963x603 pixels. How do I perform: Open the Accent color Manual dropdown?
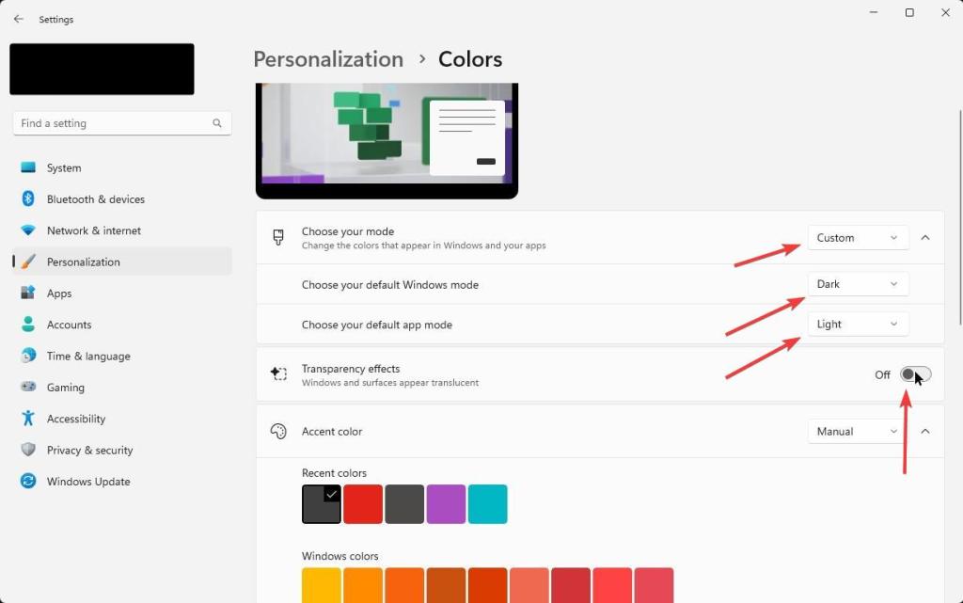pos(858,431)
